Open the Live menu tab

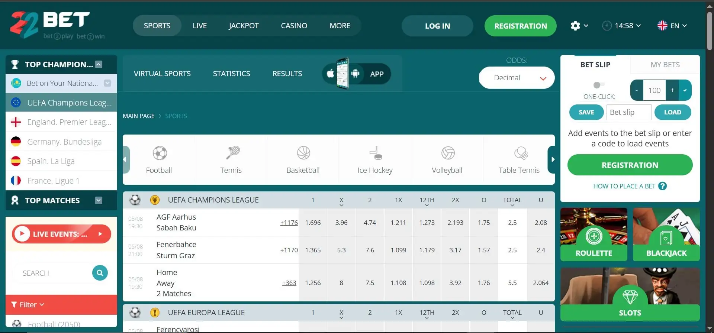[200, 26]
